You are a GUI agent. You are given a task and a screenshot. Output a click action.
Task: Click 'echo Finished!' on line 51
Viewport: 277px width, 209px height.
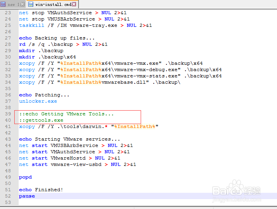tap(41, 190)
